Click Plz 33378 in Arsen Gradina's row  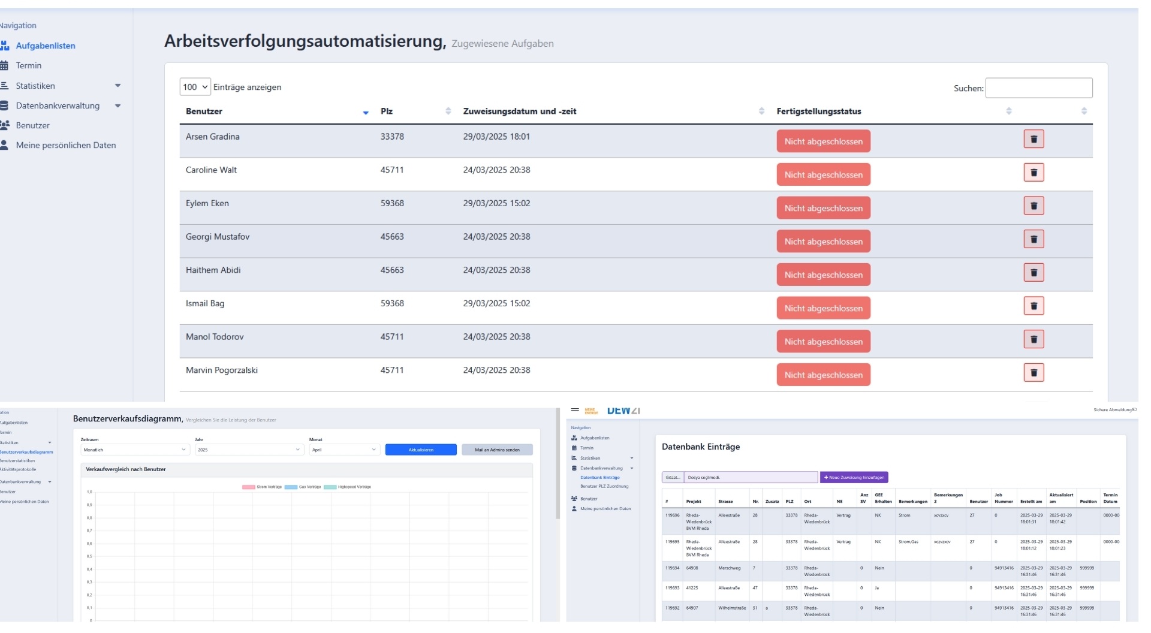click(x=392, y=137)
